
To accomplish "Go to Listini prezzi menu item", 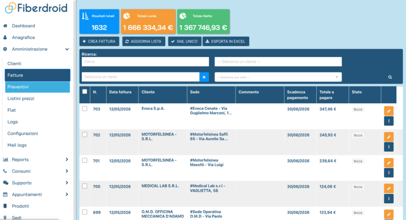I will (21, 99).
